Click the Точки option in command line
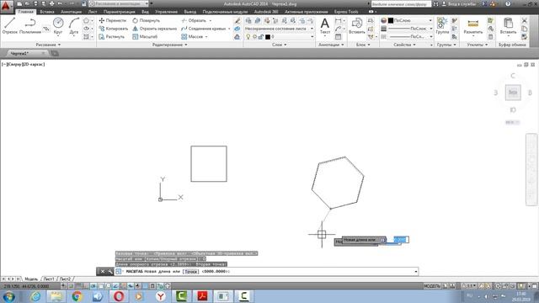539x303 pixels. click(x=191, y=271)
